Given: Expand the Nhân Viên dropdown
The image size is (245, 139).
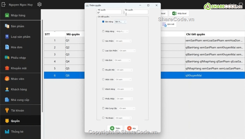Looking at the screenshot, I should tap(124, 80).
